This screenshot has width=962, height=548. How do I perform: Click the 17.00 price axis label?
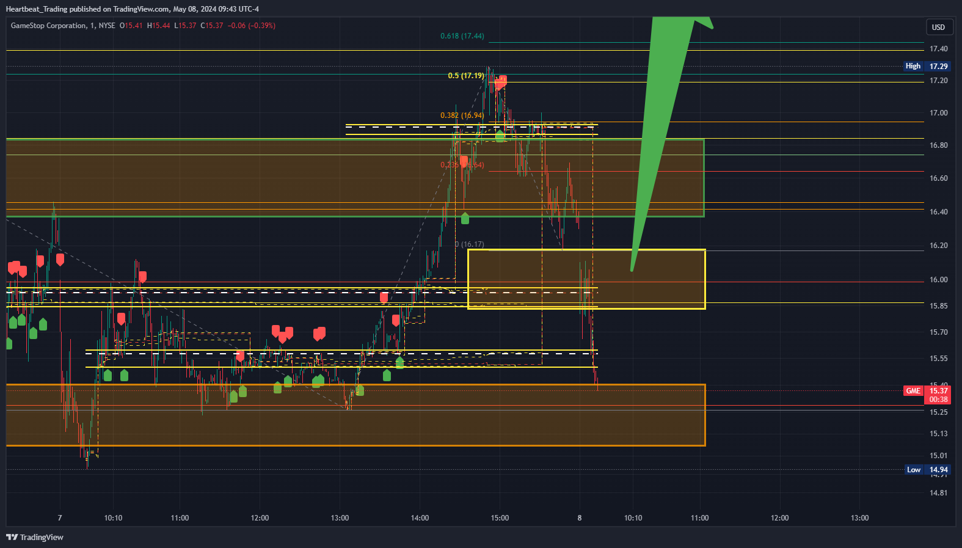[x=939, y=113]
